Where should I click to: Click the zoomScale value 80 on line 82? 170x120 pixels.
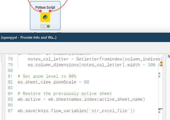(87, 82)
